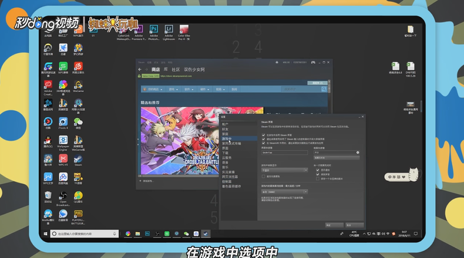Expand the 游戏 dropdown in the store bar
Image resolution: width=464 pixels, height=258 pixels.
[173, 89]
